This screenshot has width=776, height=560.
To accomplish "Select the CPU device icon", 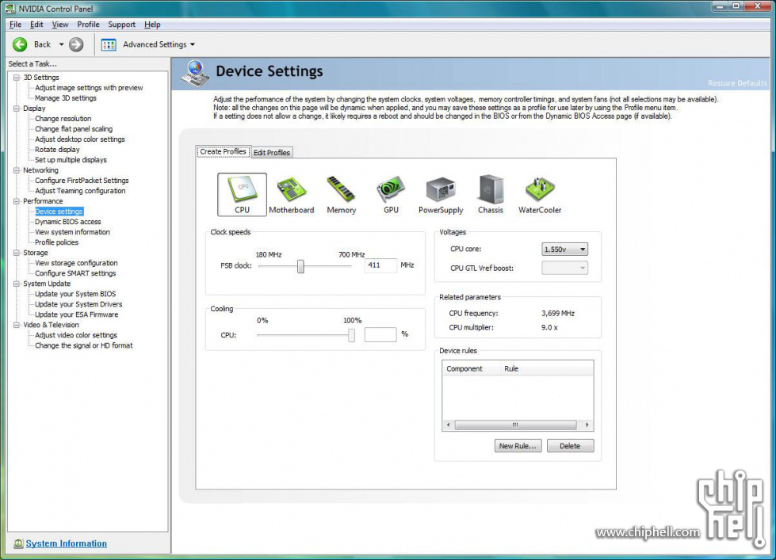I will click(242, 194).
